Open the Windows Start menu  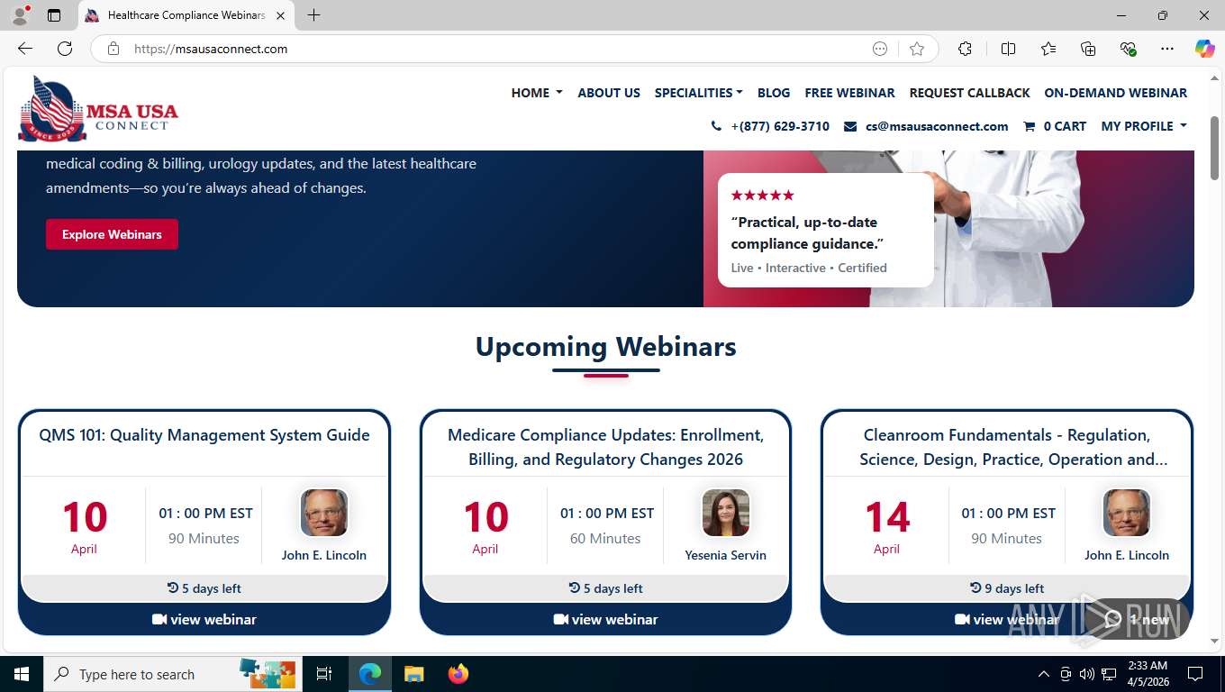pyautogui.click(x=21, y=674)
